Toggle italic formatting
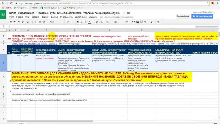Image resolution: width=220 pixels, height=124 pixels. click(82, 22)
